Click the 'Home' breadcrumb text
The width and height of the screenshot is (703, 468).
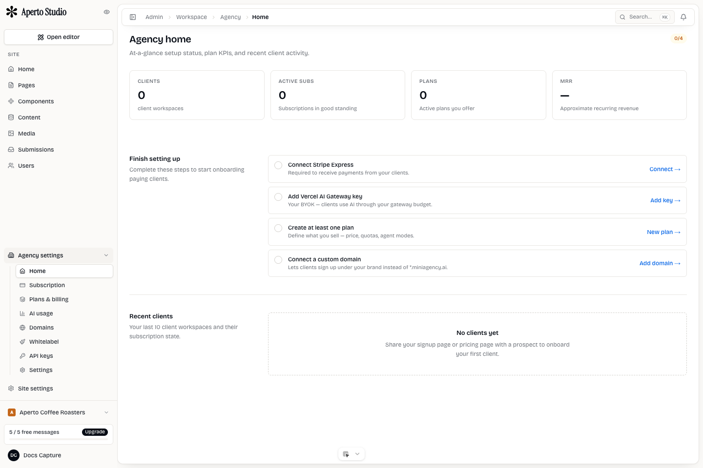(x=260, y=17)
